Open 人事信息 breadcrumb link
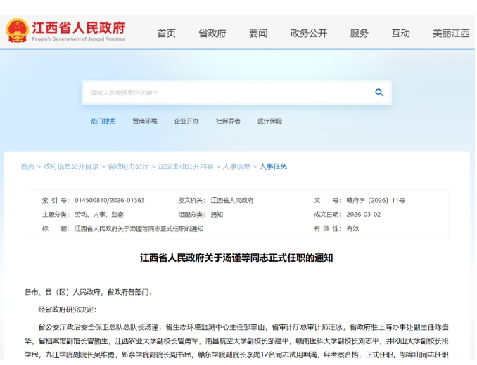Viewport: 477px width, 365px height. (x=236, y=166)
